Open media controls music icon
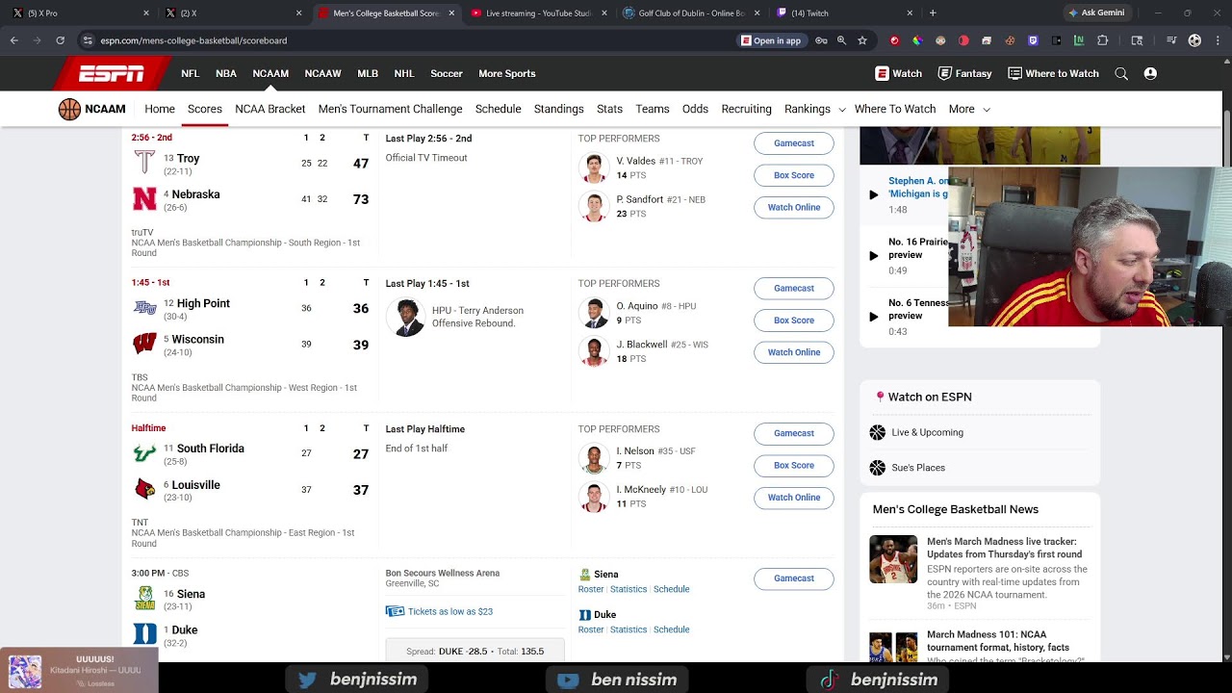The image size is (1232, 693). tap(1171, 40)
